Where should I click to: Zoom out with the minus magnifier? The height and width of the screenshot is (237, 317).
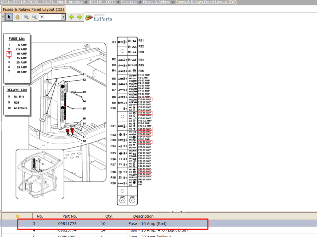click(35, 17)
